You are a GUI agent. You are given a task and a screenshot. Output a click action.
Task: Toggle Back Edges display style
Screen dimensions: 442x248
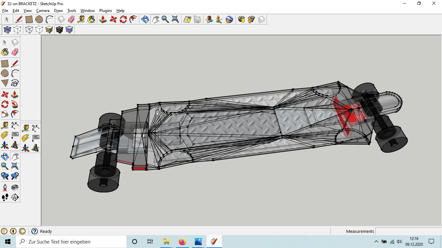click(x=17, y=30)
